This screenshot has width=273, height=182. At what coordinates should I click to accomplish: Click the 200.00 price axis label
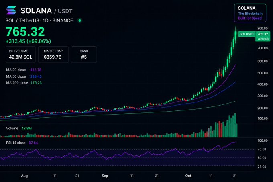tap(263, 108)
